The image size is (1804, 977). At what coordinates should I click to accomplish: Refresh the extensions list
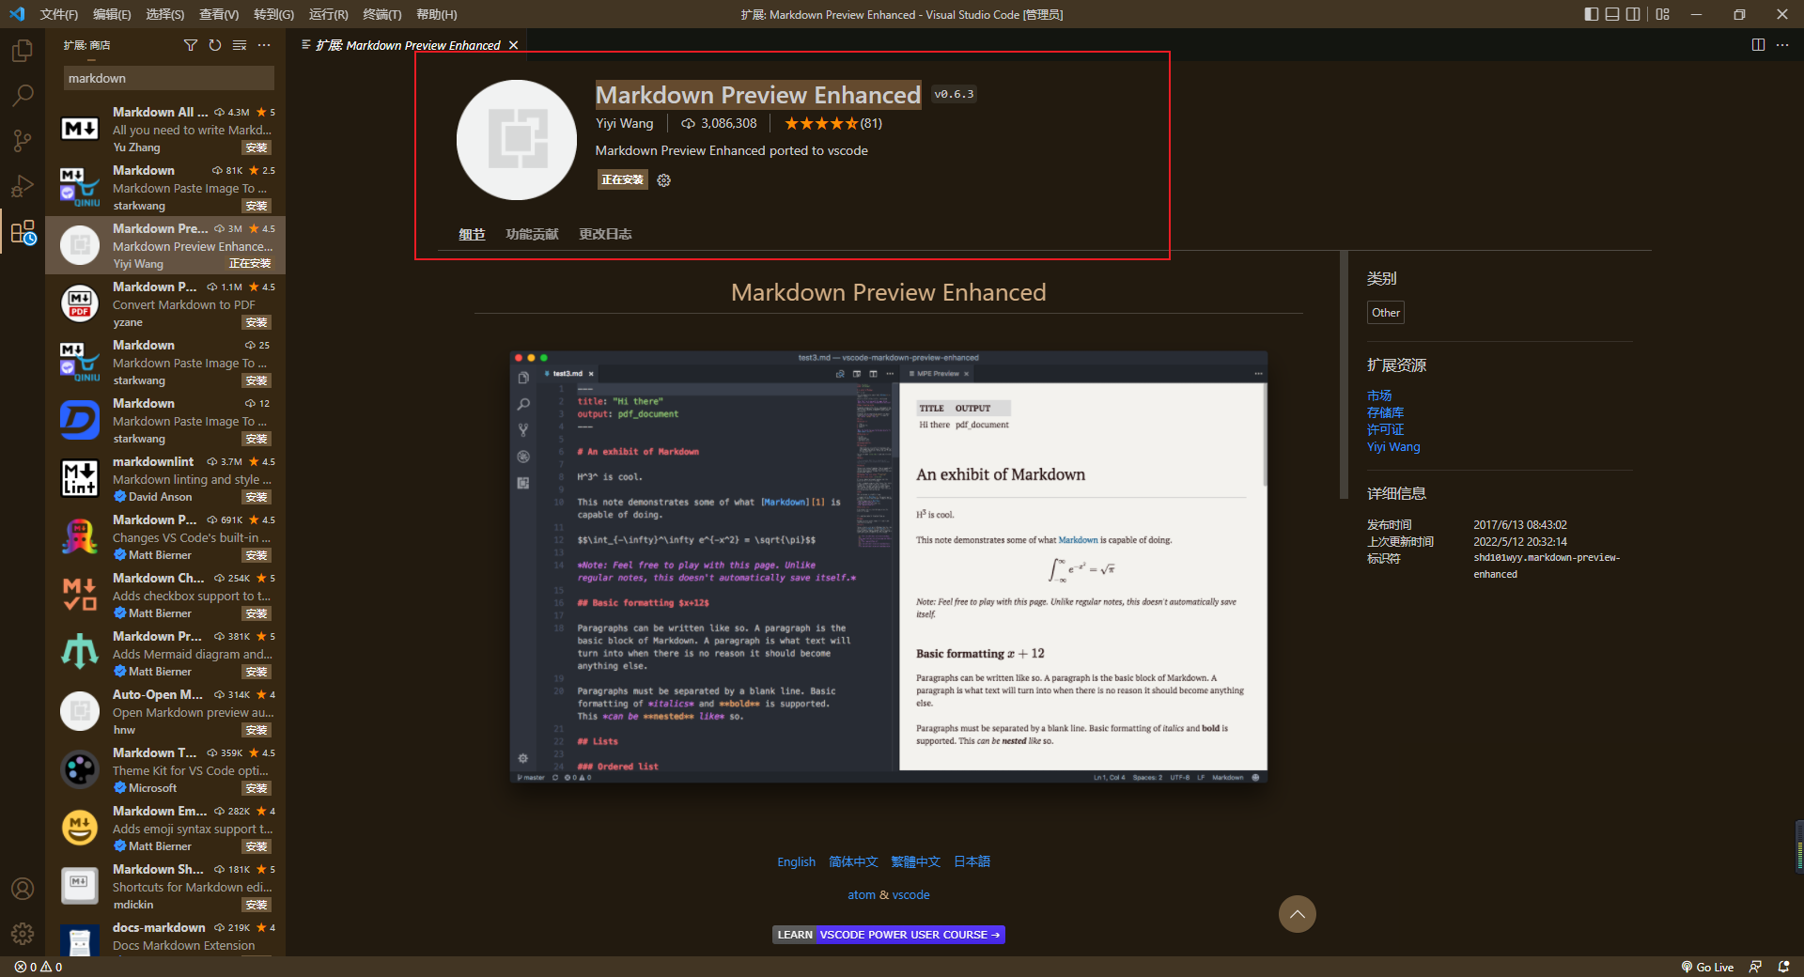click(x=215, y=45)
